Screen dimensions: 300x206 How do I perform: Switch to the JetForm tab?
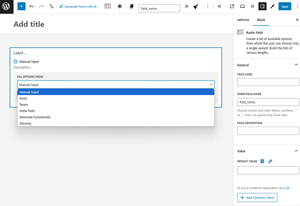point(243,20)
